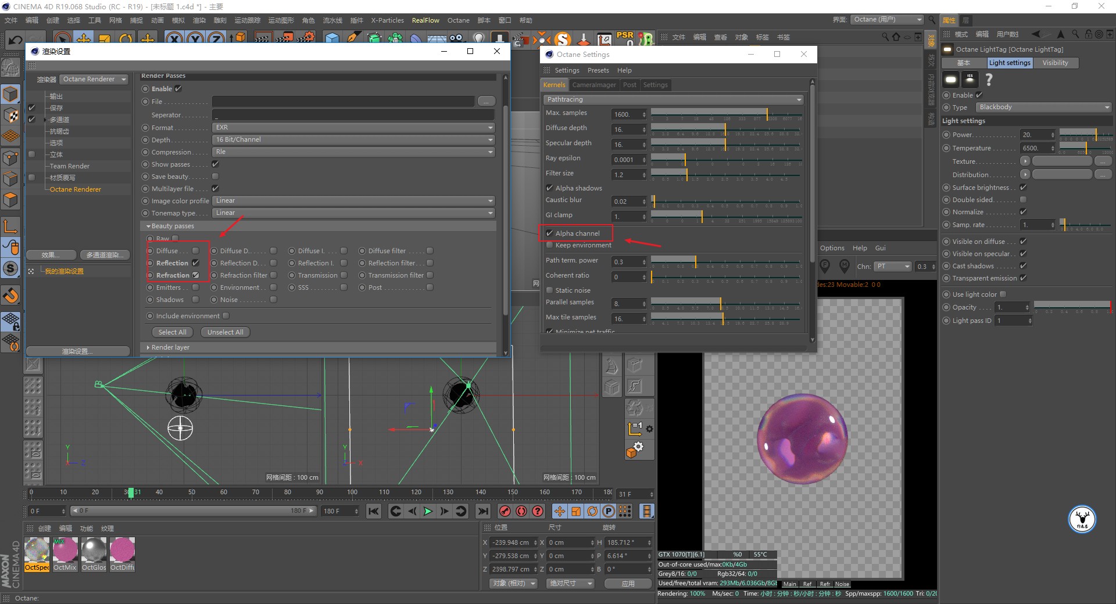The width and height of the screenshot is (1116, 604).
Task: Enable Keep environment checkbox
Action: click(x=549, y=245)
